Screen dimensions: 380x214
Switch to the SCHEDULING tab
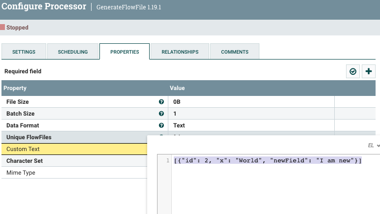[x=73, y=52]
